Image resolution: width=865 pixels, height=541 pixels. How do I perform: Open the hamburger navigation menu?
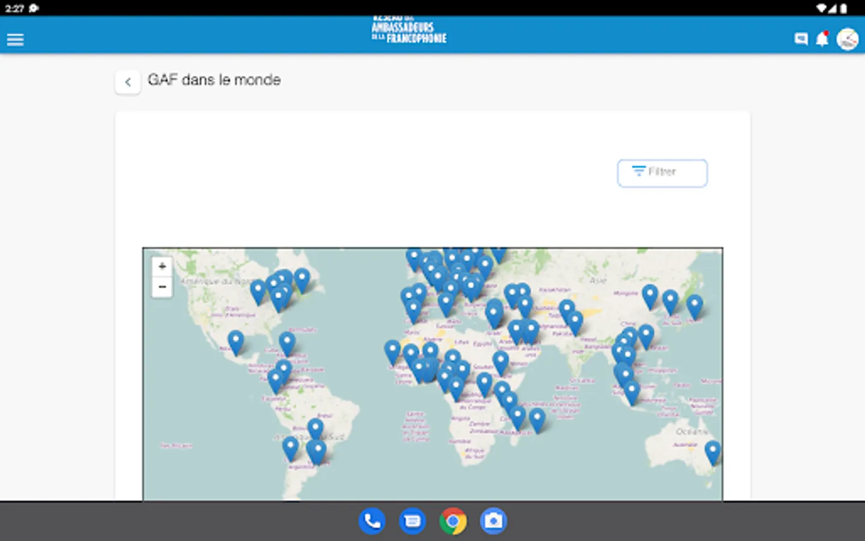[x=15, y=40]
